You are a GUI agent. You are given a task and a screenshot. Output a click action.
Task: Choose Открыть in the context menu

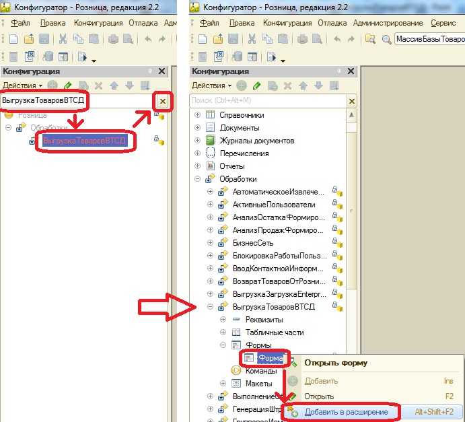point(373,396)
